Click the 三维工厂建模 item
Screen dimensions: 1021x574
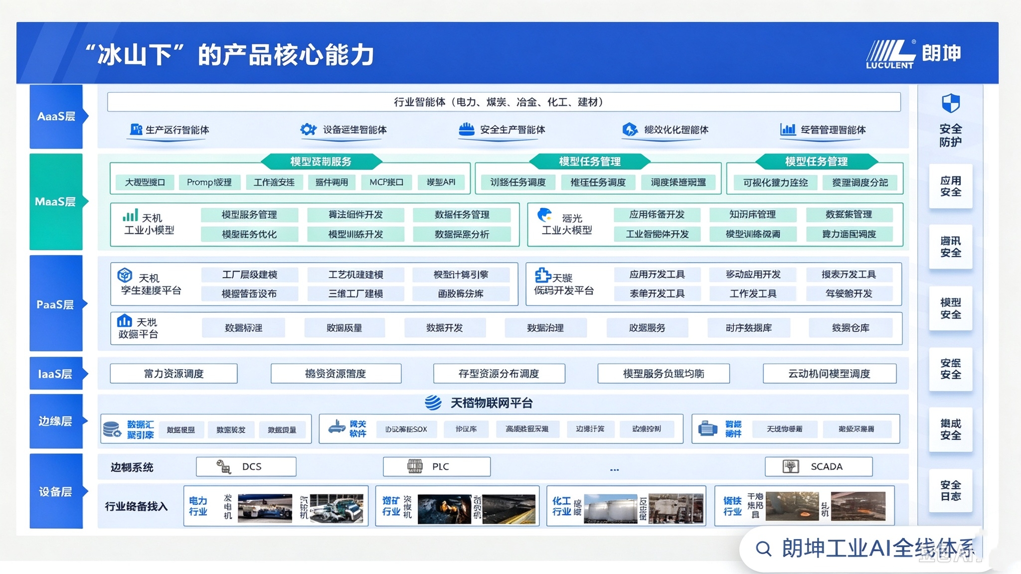pos(356,293)
